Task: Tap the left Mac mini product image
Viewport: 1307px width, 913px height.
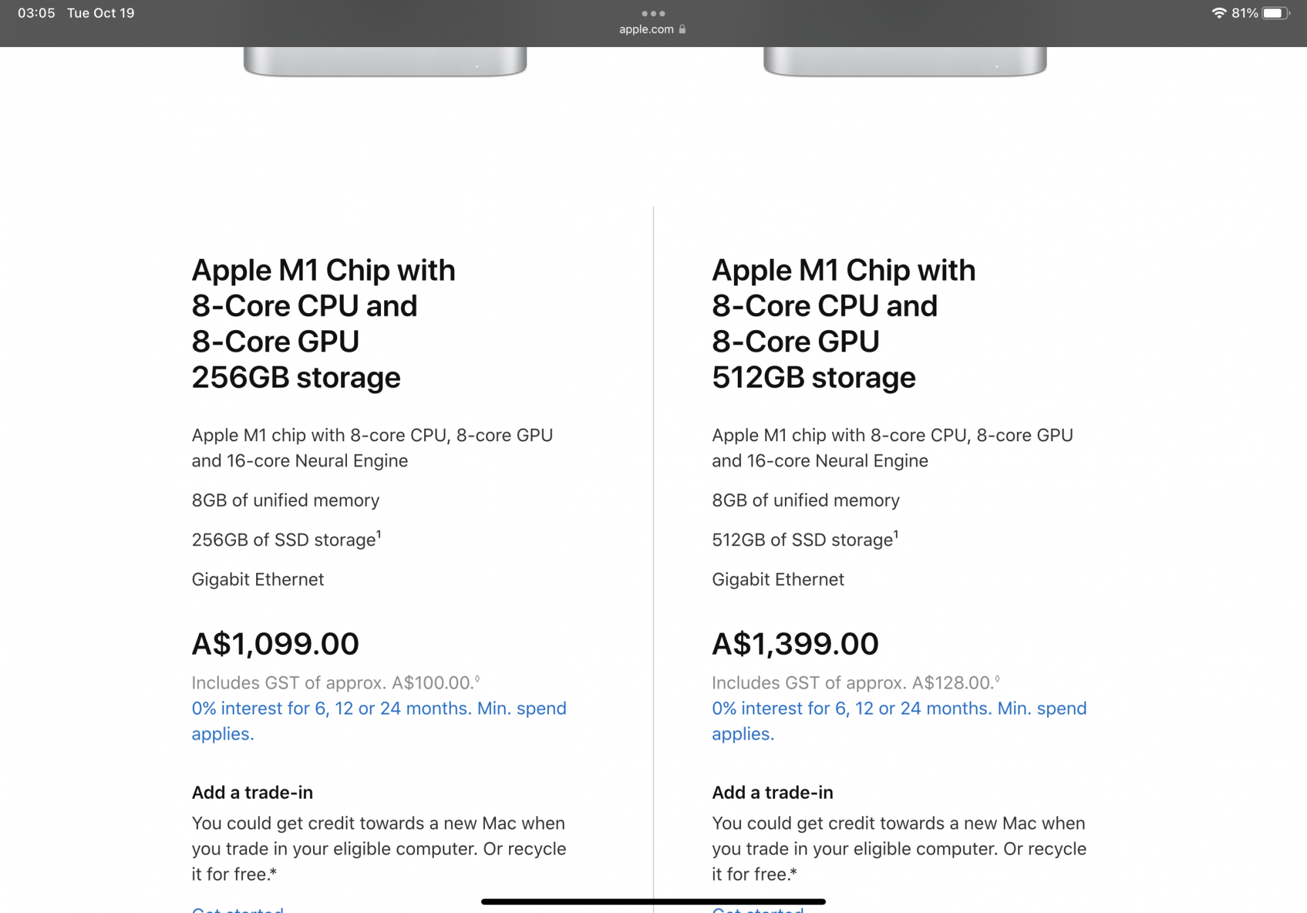Action: 385,61
